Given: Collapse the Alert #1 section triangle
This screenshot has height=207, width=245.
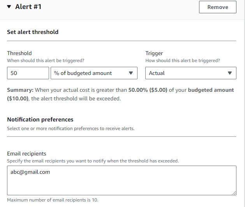Looking at the screenshot, I should [9, 7].
